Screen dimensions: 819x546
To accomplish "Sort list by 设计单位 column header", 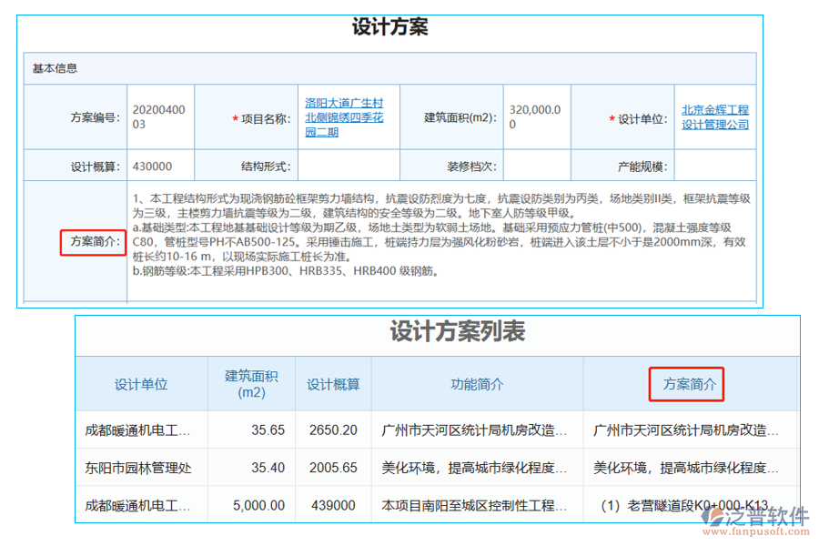I will pos(141,384).
